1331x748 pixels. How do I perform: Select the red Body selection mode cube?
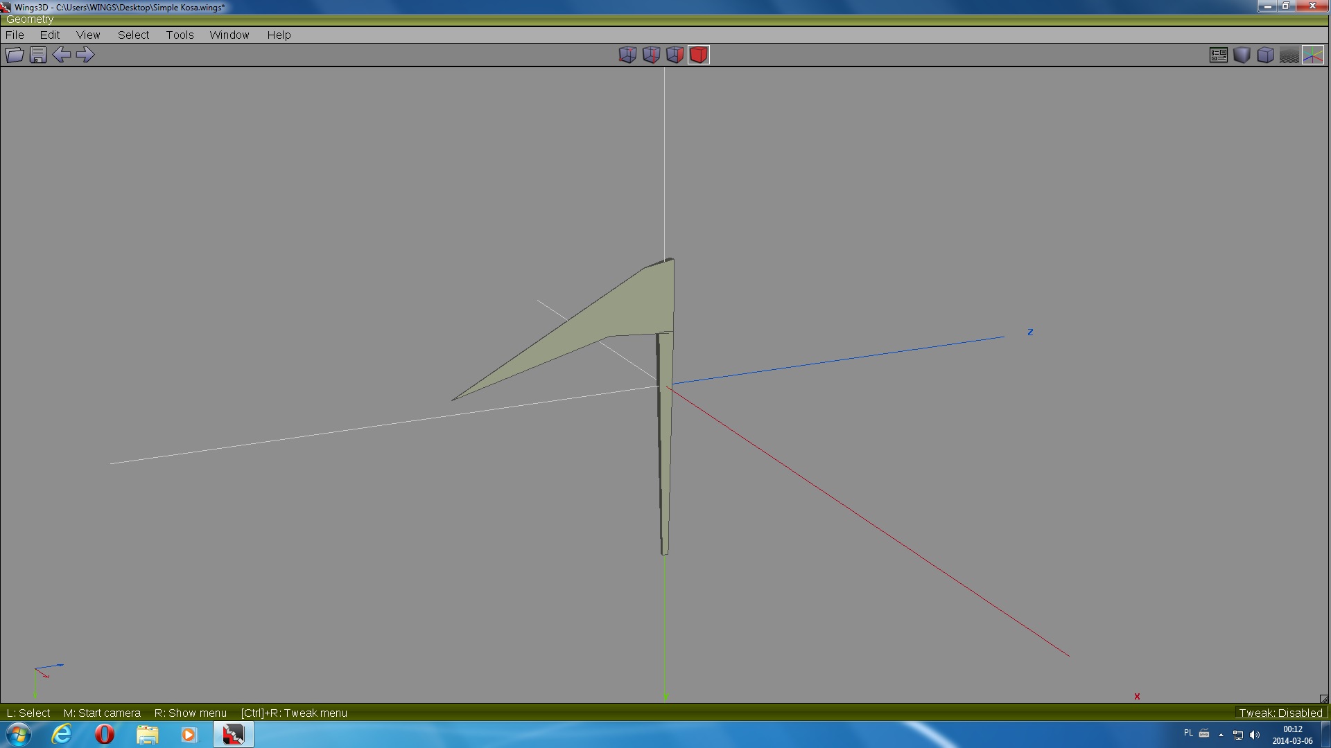(x=699, y=55)
